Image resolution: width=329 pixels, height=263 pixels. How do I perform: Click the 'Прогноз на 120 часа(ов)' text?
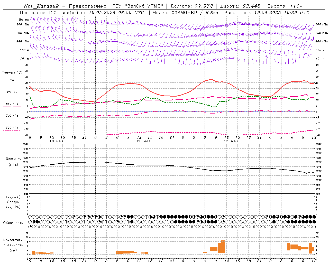tap(50, 13)
